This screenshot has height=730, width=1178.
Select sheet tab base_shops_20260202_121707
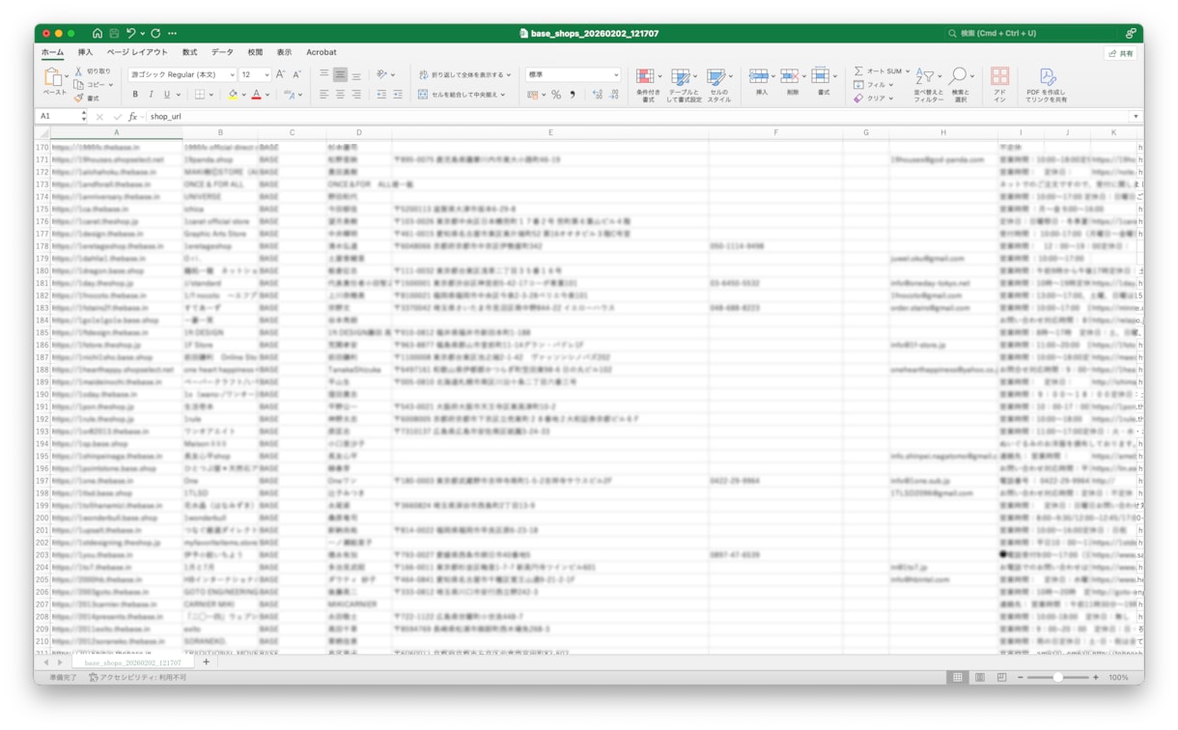pyautogui.click(x=132, y=663)
